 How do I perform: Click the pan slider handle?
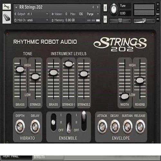pyautogui.click(x=120, y=21)
